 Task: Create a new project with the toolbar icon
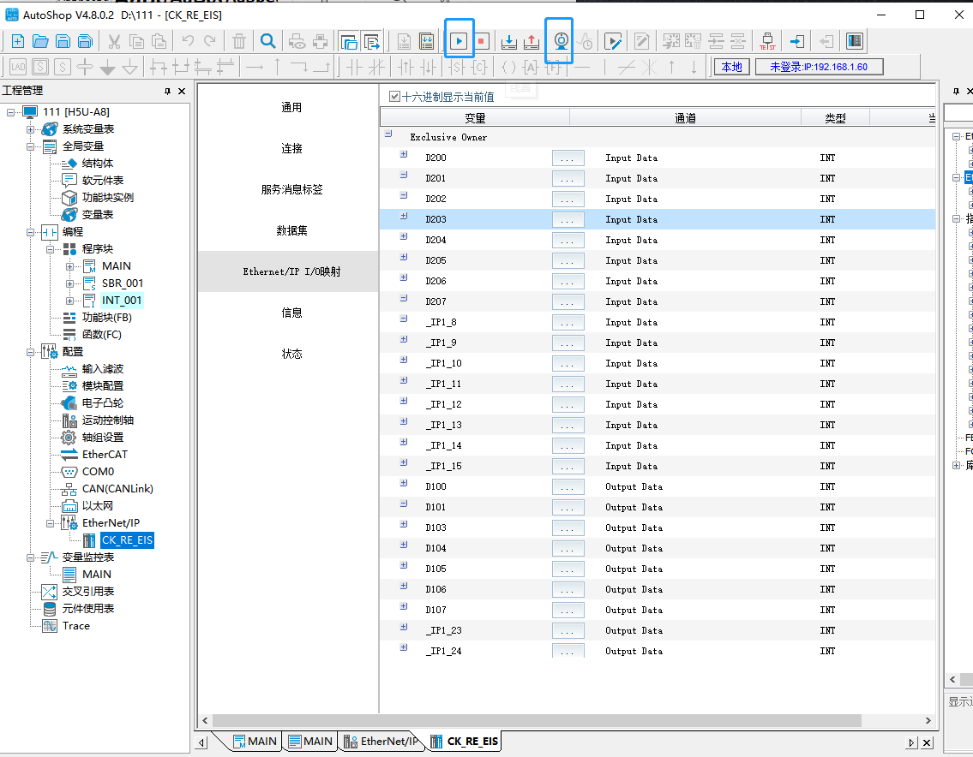point(17,42)
